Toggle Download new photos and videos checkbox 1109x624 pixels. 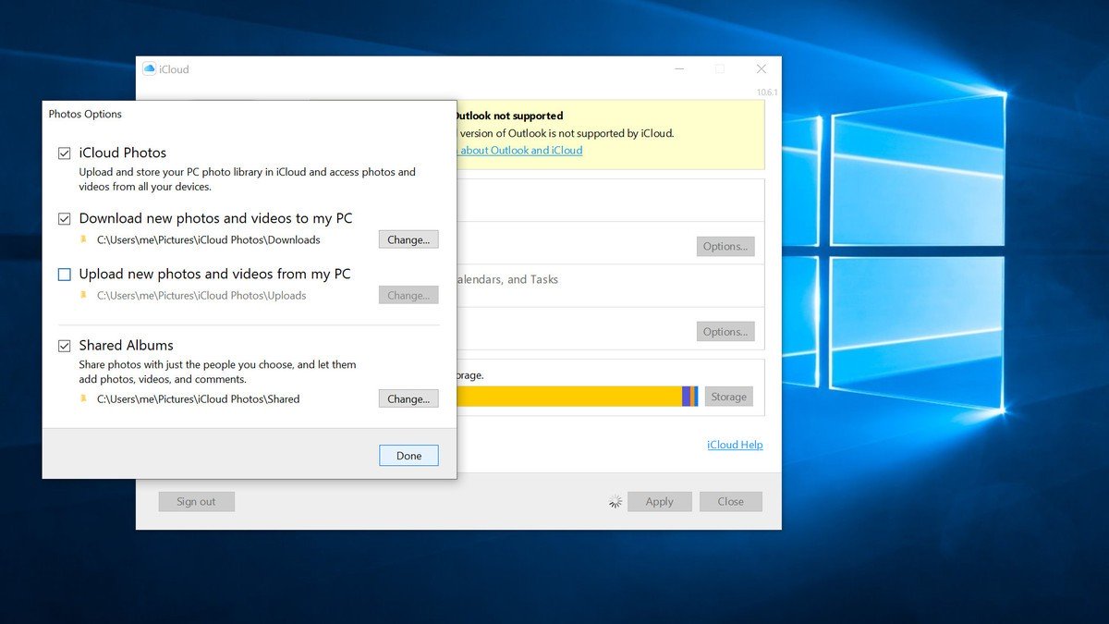tap(65, 219)
